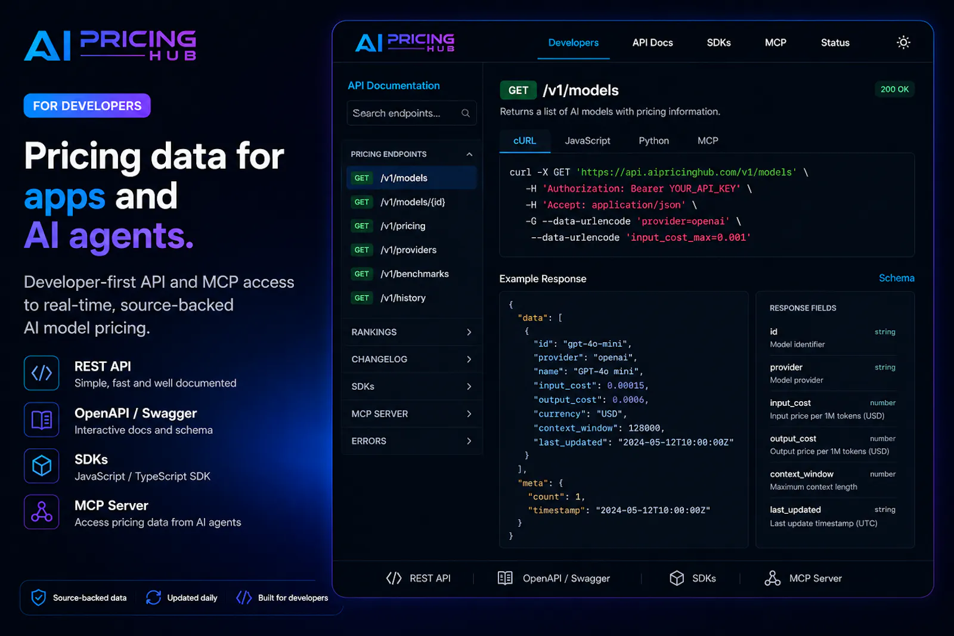Switch to the JavaScript code tab
The width and height of the screenshot is (954, 636).
click(x=587, y=141)
